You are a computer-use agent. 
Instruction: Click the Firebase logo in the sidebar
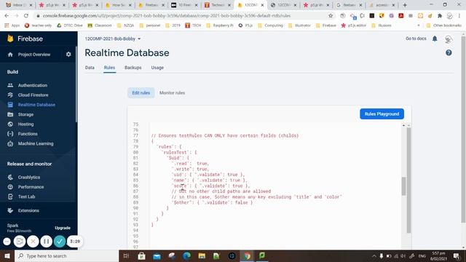[25, 39]
